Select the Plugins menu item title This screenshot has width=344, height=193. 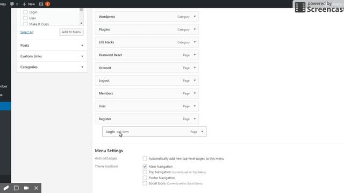104,29
